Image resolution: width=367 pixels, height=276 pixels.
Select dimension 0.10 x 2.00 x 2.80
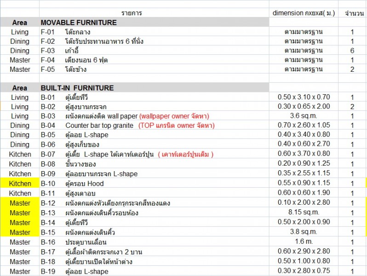click(x=304, y=203)
